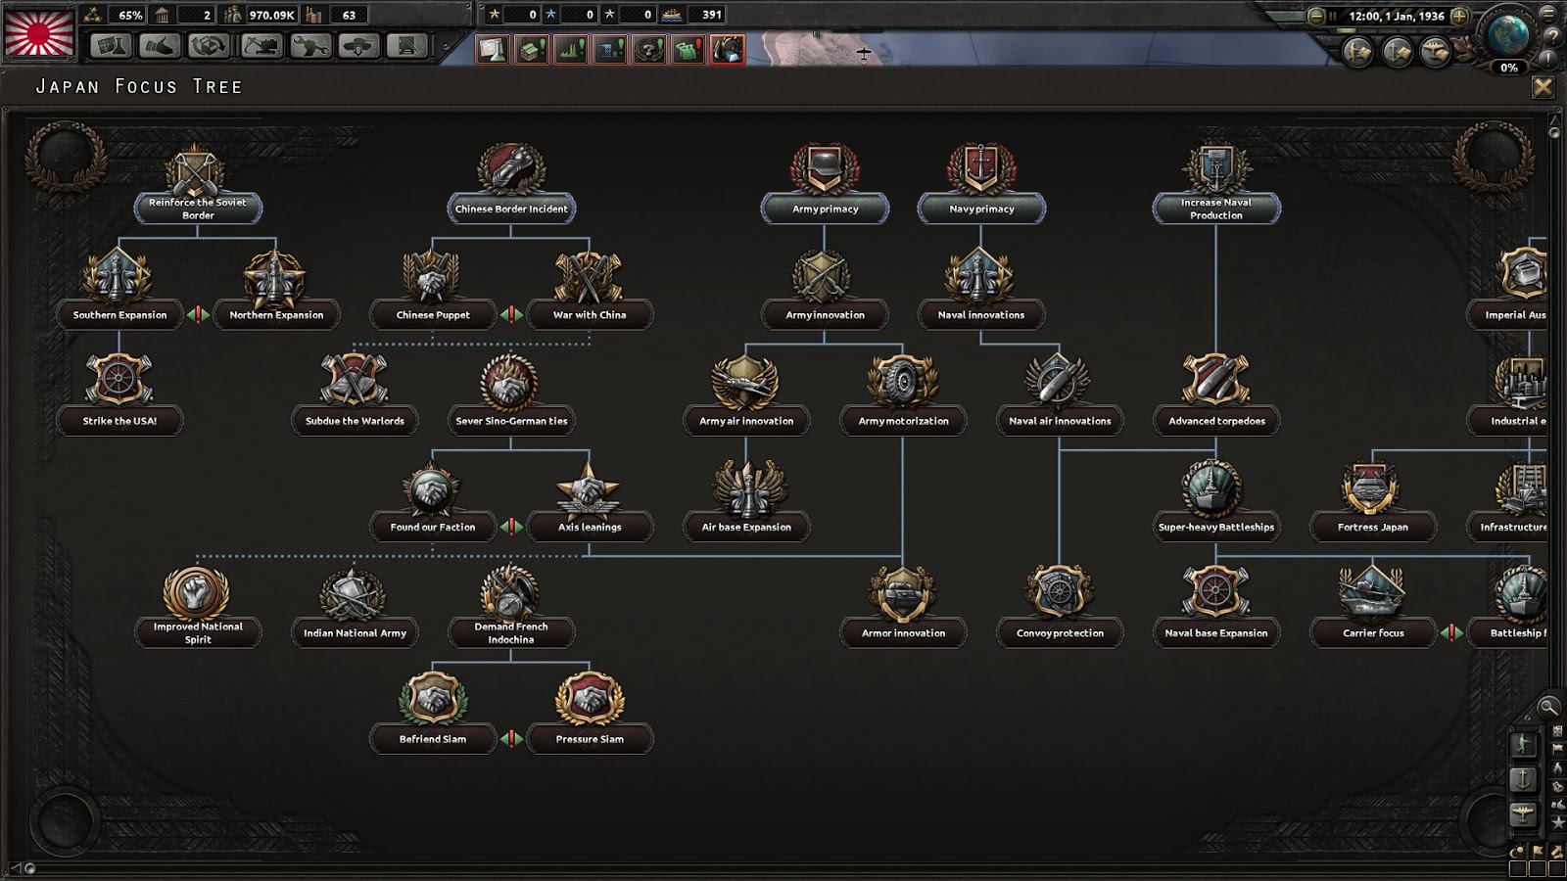This screenshot has width=1567, height=881.
Task: Click the green soldiers exclamation alert
Action: [689, 49]
